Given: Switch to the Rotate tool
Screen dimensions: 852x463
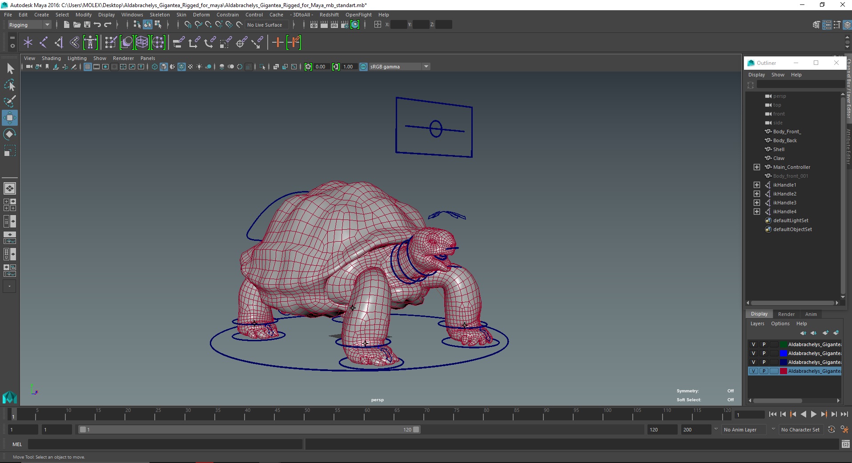Looking at the screenshot, I should pyautogui.click(x=10, y=134).
